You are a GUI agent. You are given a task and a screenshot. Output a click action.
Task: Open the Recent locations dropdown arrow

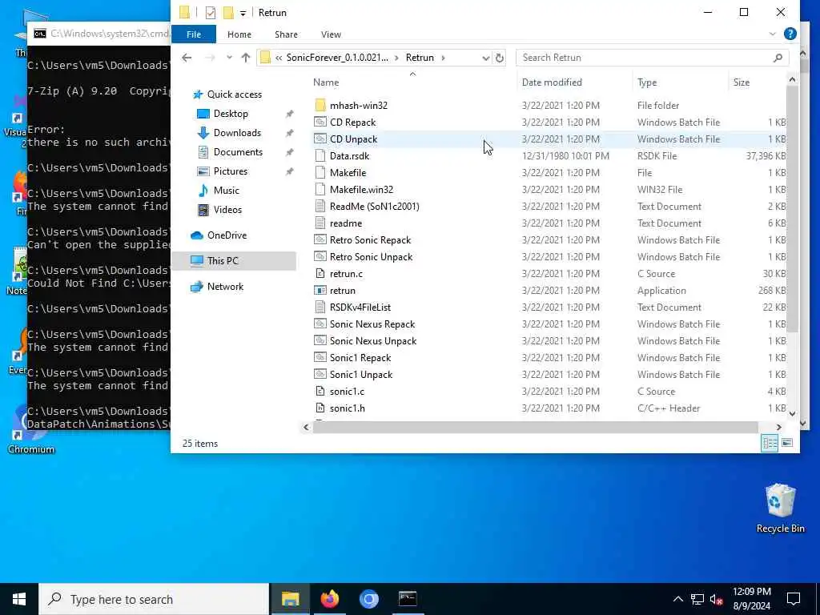tap(229, 58)
